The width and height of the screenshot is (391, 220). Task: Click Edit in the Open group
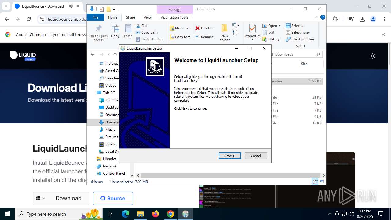point(268,32)
